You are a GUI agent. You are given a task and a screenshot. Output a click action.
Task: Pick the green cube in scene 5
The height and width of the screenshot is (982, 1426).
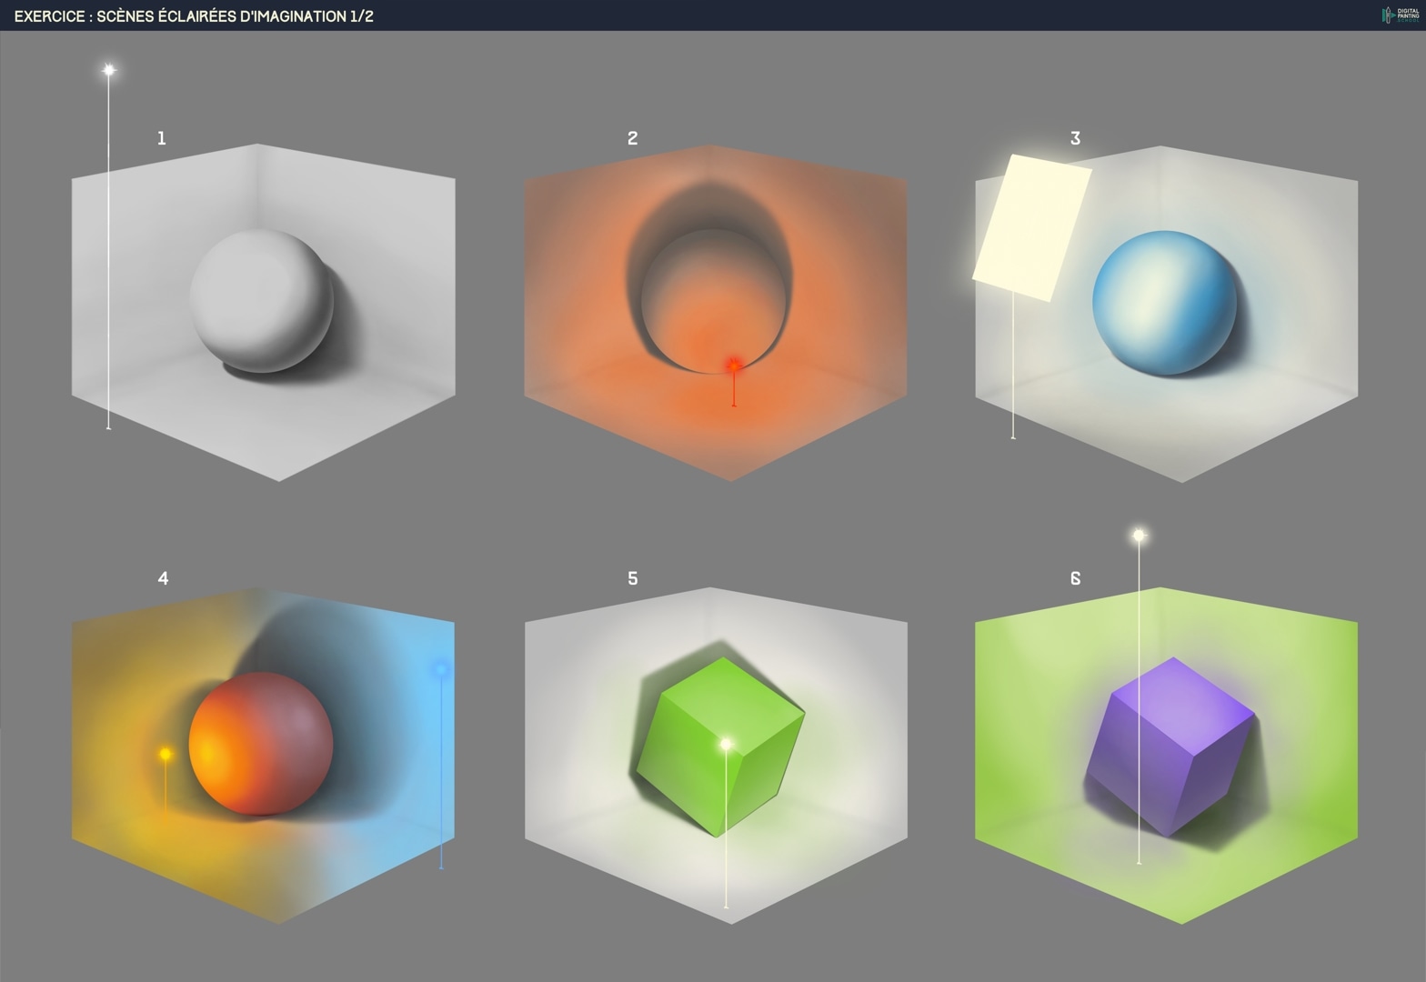pos(718,746)
